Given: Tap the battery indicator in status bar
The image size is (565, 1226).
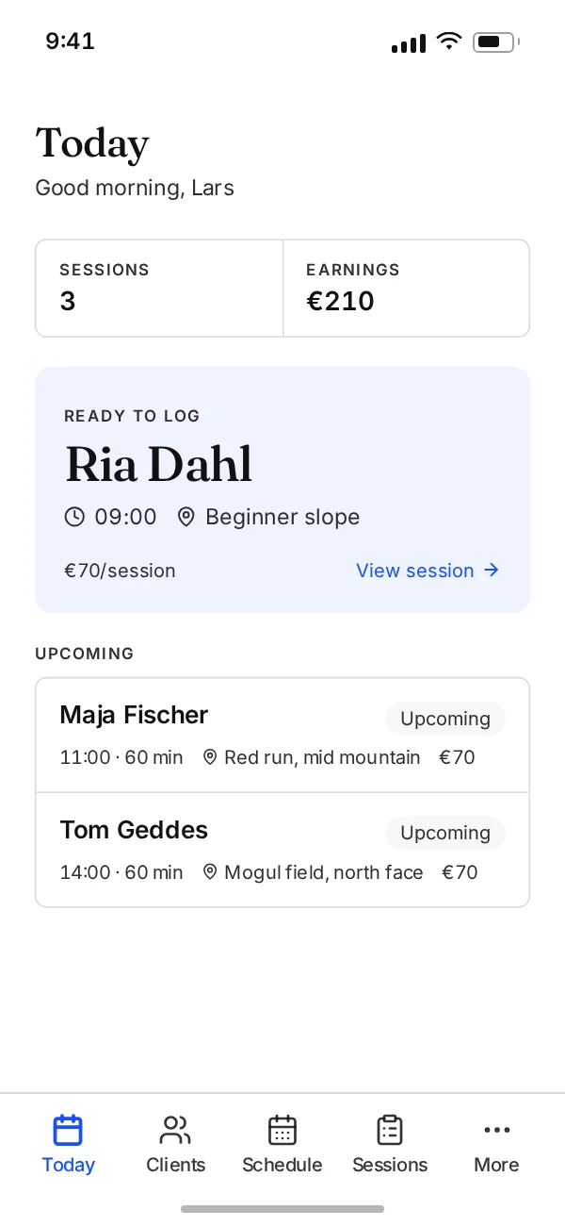Looking at the screenshot, I should 496,42.
